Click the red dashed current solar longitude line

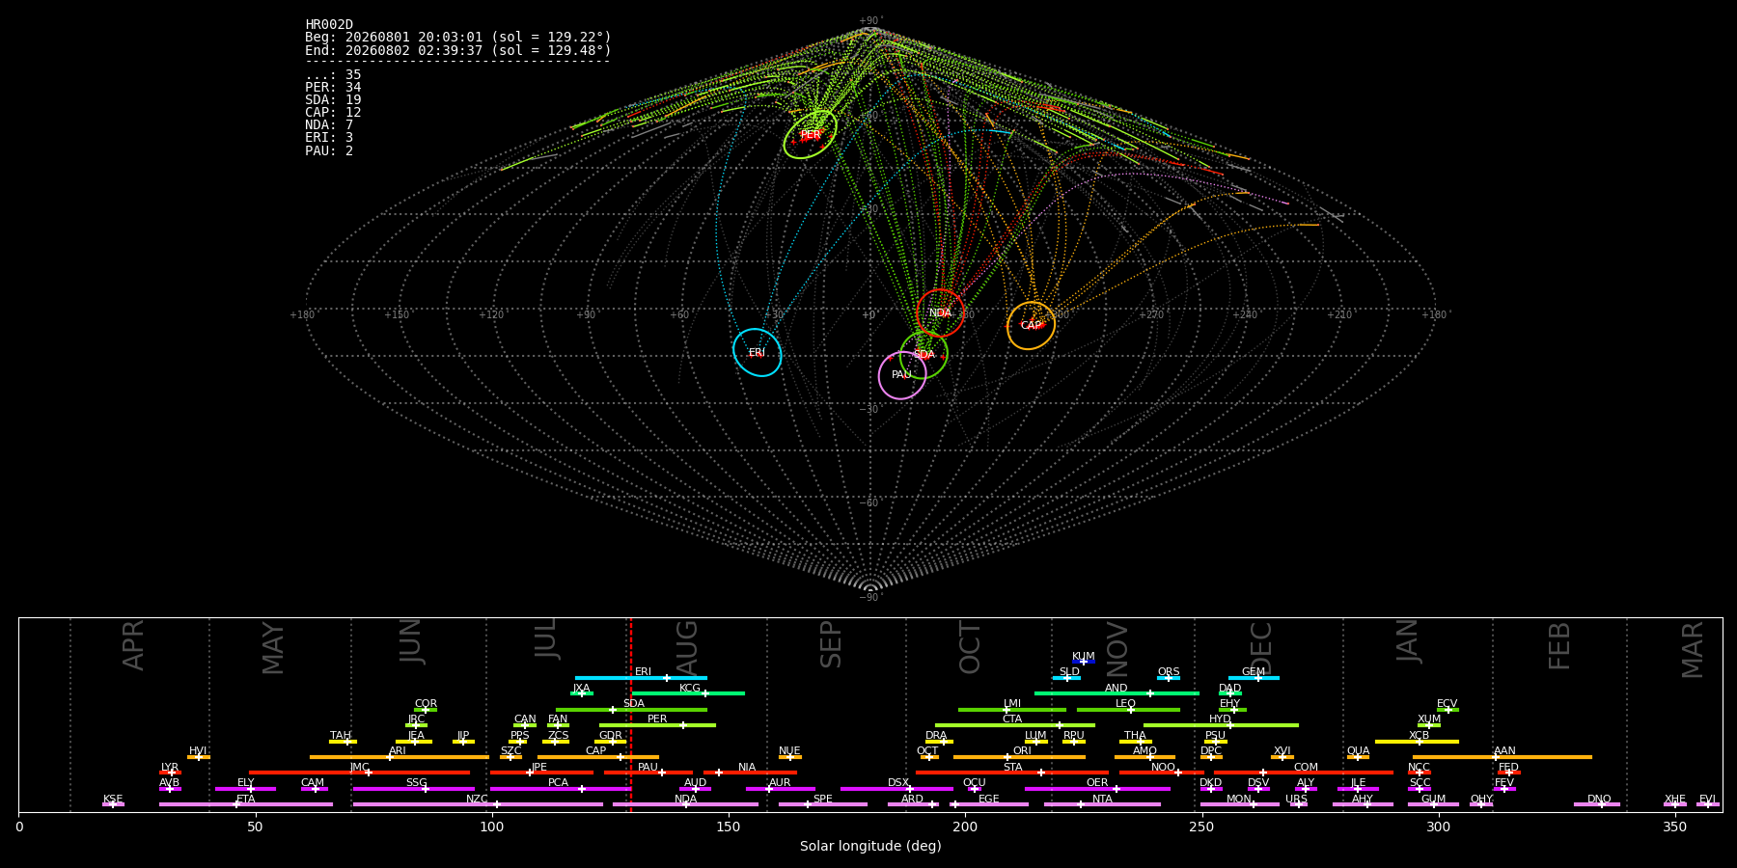point(630,715)
